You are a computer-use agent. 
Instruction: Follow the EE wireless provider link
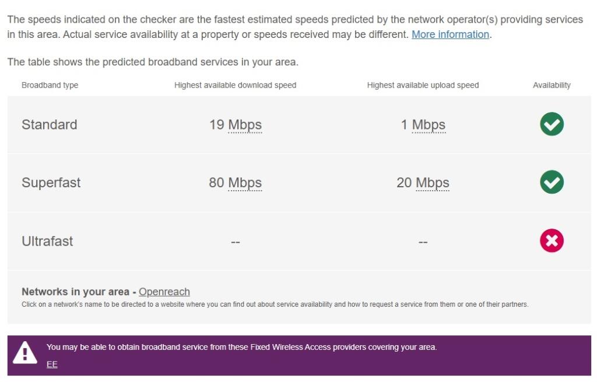(x=52, y=365)
